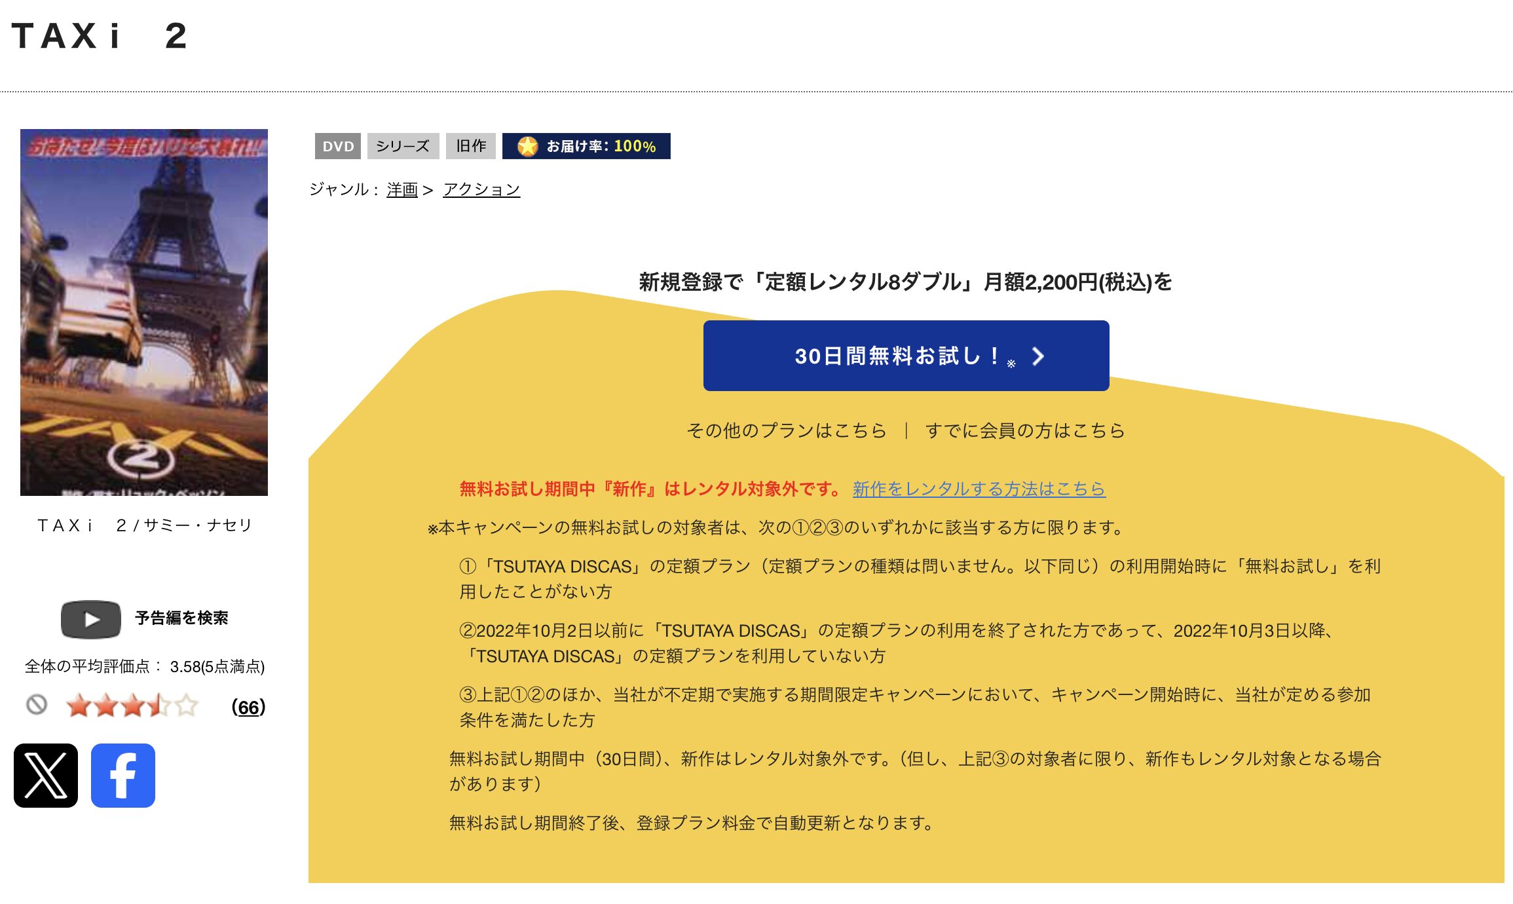Image resolution: width=1513 pixels, height=904 pixels.
Task: Click the 定額レンタル8ダブル headline text
Action: coord(905,282)
